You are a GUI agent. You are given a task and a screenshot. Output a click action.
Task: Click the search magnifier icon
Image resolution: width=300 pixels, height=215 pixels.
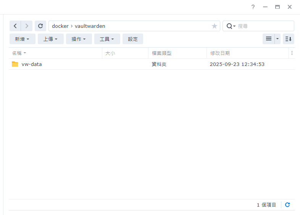(229, 26)
